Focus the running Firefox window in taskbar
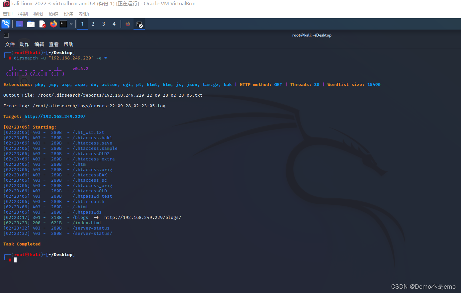This screenshot has height=293, width=461. (x=128, y=24)
